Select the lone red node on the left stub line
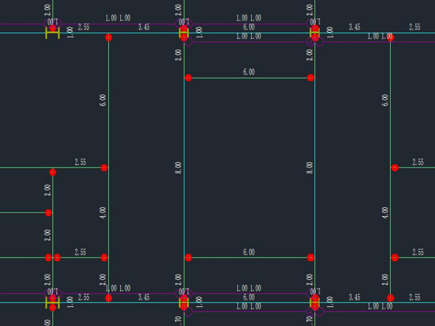 (x=49, y=213)
